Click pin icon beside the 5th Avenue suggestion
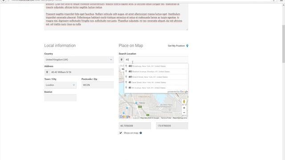 [x=126, y=88]
